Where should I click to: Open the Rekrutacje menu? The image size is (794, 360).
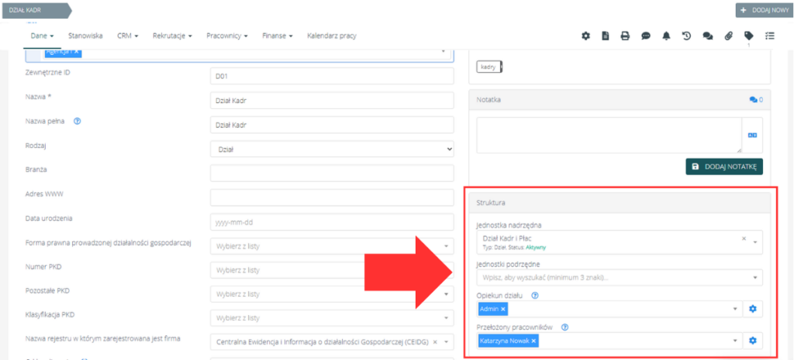[173, 36]
